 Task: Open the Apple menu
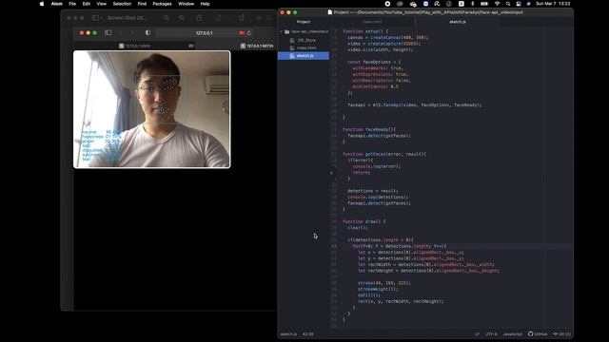point(42,4)
